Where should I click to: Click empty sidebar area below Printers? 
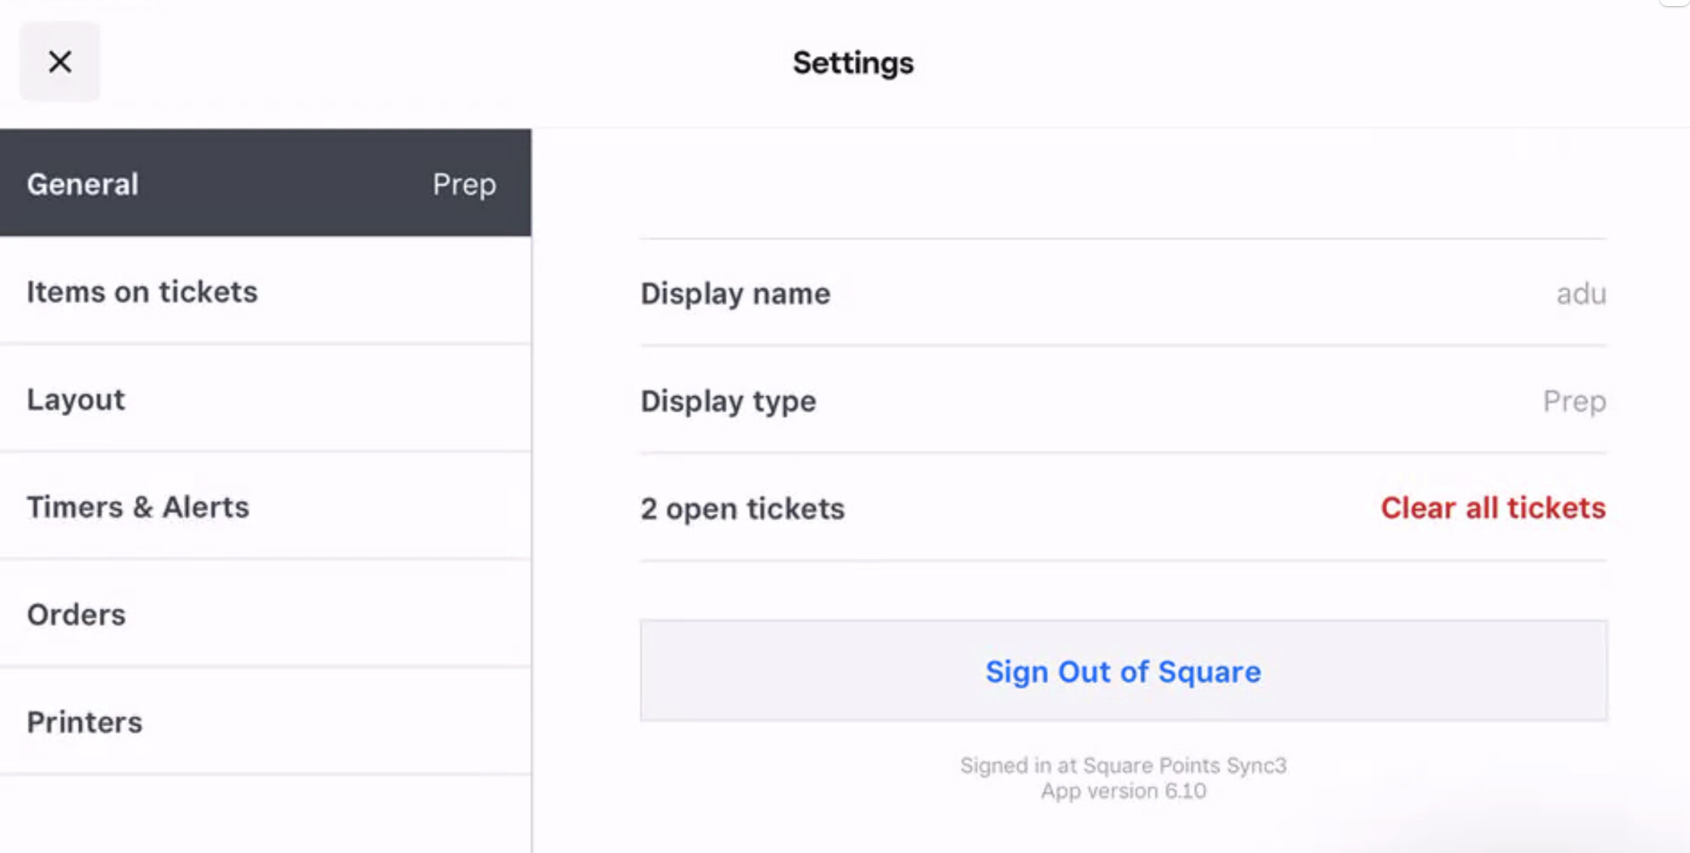266,814
